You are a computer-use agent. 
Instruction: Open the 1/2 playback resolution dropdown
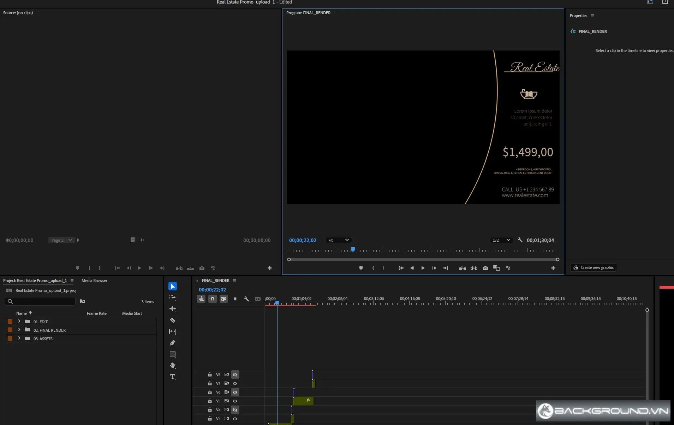coord(501,240)
